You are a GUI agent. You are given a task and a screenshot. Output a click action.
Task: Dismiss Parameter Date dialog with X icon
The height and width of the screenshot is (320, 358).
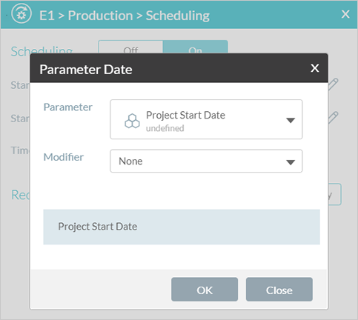315,68
